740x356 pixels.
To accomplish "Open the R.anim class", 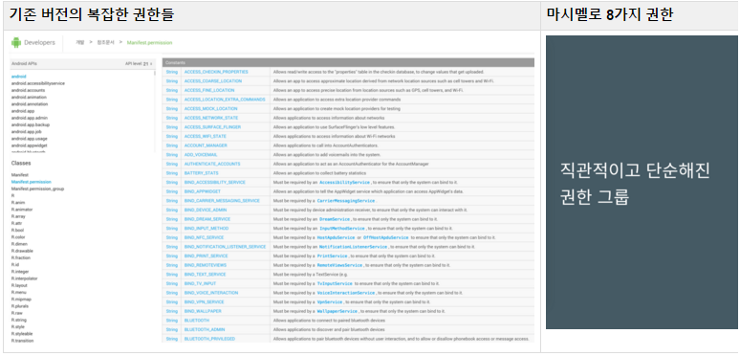I will (18, 203).
